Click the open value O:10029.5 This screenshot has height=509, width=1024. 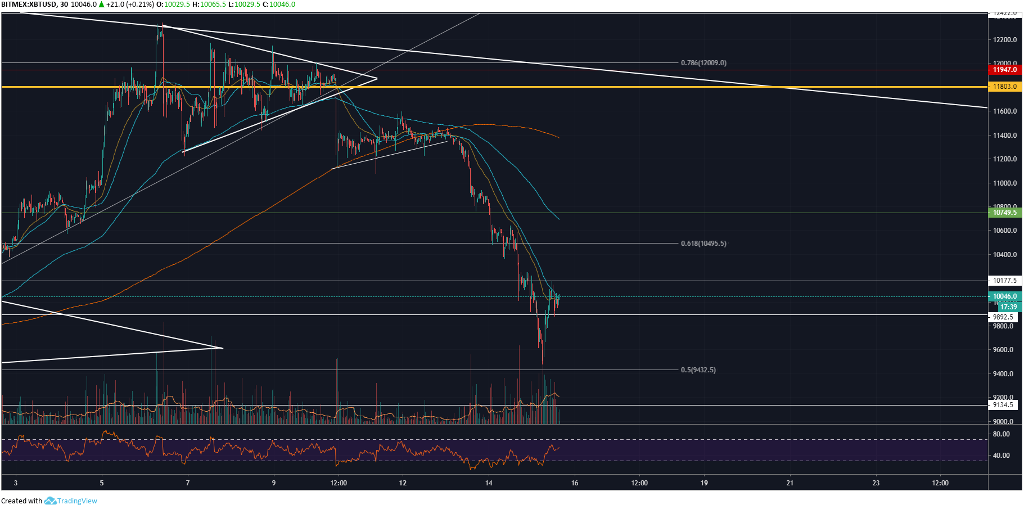point(173,4)
